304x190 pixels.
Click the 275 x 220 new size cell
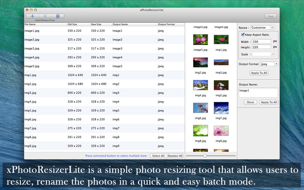click(x=98, y=128)
